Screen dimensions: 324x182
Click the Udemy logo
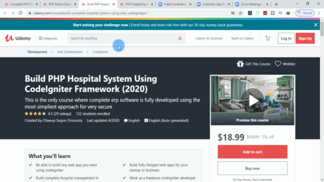[x=18, y=38]
